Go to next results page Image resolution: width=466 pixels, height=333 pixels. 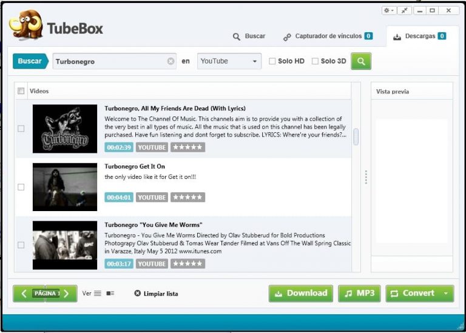coord(67,294)
